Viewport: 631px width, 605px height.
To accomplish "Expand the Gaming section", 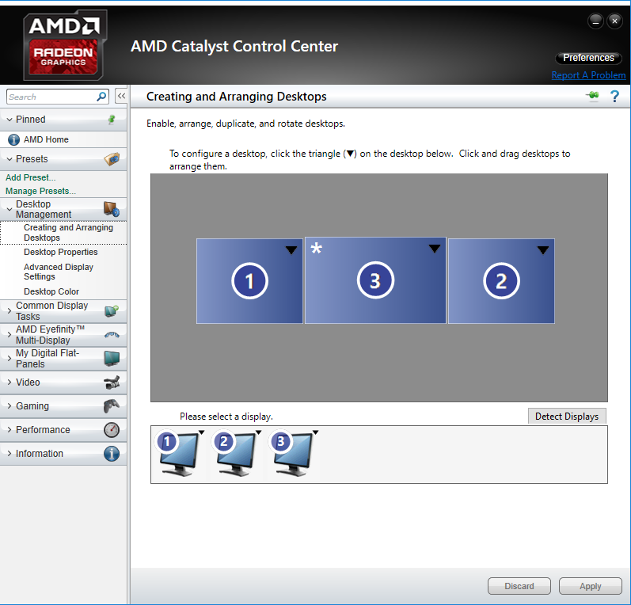I will coord(32,406).
